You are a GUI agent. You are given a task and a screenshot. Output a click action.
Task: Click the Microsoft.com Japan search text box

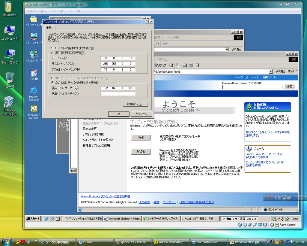[x=252, y=87]
